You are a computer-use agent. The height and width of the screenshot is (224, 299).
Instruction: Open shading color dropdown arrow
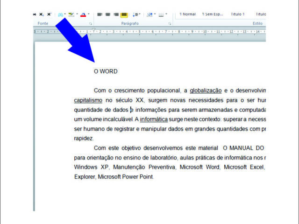point(155,14)
